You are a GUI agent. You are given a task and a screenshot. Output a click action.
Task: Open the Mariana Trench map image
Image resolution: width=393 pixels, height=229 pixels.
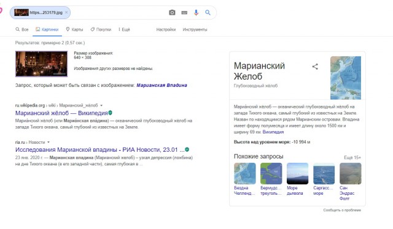[346, 78]
